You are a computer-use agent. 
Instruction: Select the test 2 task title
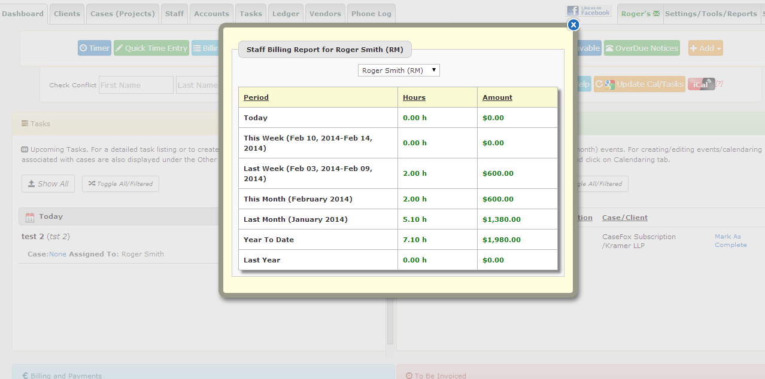point(33,236)
